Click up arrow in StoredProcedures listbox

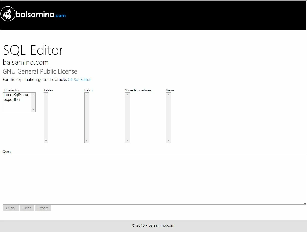pos(127,95)
